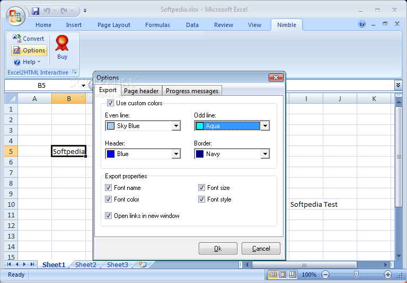407x283 pixels.
Task: Click the Navy color swatch in Border
Action: [x=200, y=154]
